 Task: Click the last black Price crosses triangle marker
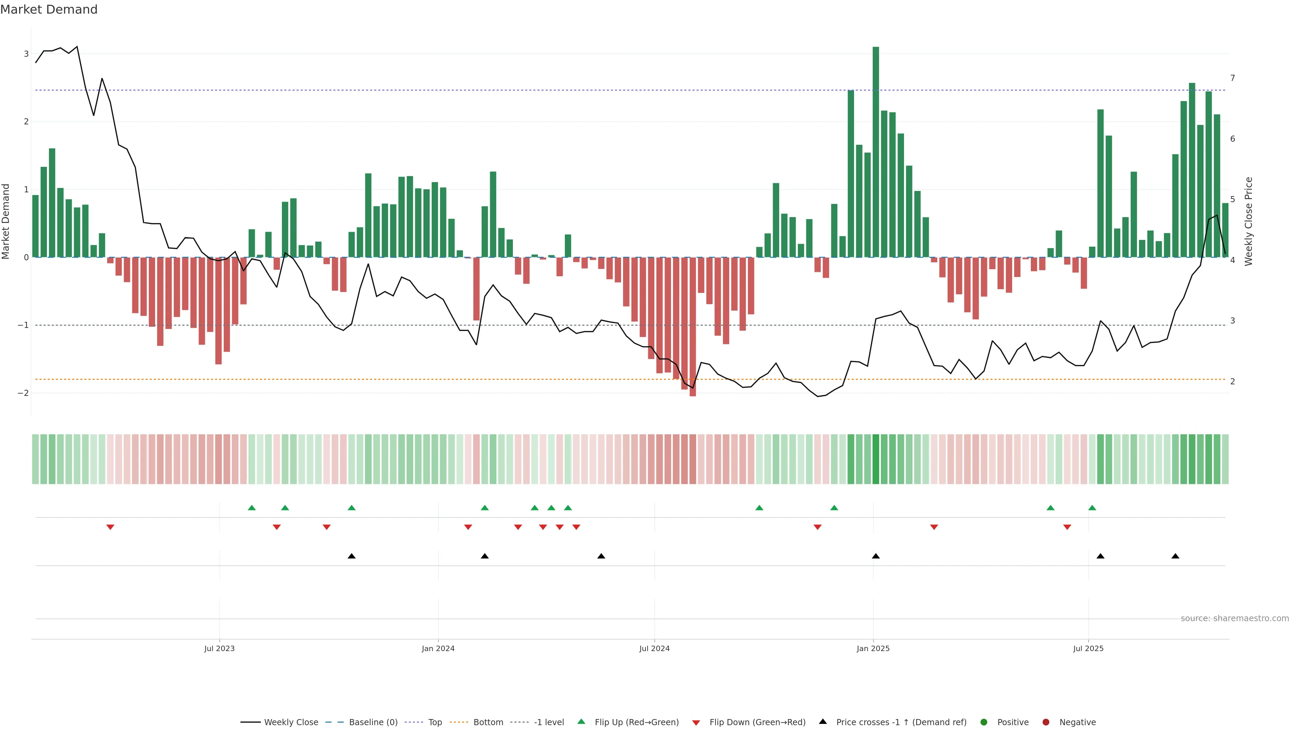(x=1175, y=556)
